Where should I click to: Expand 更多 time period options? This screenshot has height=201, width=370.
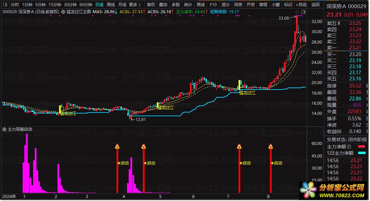(135, 4)
